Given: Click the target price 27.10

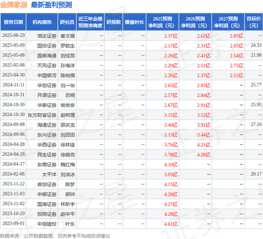Looking at the screenshot, I should (256, 124).
